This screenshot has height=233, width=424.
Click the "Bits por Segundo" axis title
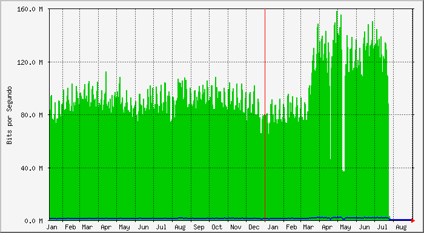pos(10,115)
